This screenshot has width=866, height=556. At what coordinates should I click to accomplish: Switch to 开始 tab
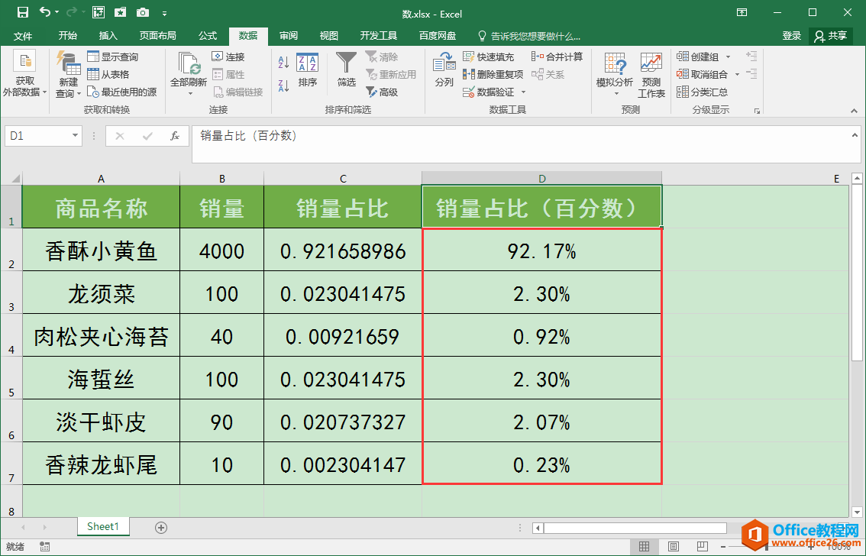(68, 36)
